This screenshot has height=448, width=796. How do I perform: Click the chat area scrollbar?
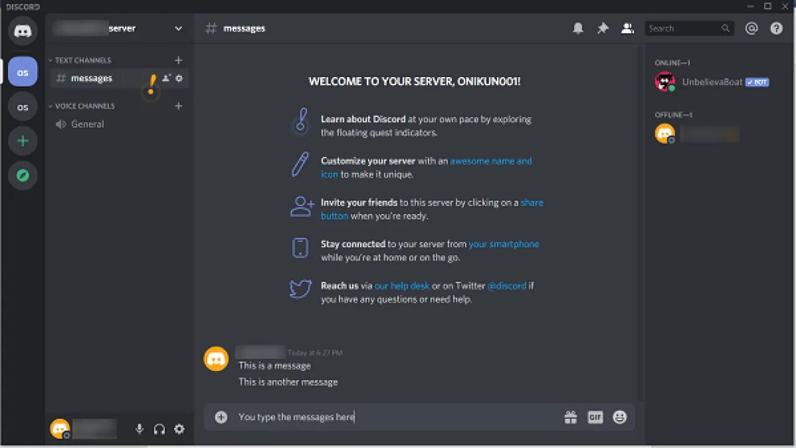tap(639, 224)
